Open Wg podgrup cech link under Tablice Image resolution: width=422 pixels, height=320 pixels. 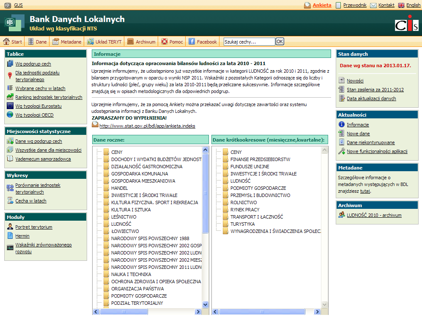click(x=33, y=64)
